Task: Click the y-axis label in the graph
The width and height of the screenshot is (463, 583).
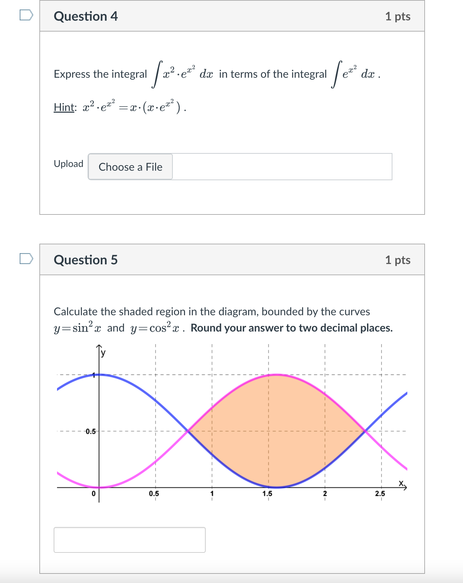Action: click(x=103, y=353)
